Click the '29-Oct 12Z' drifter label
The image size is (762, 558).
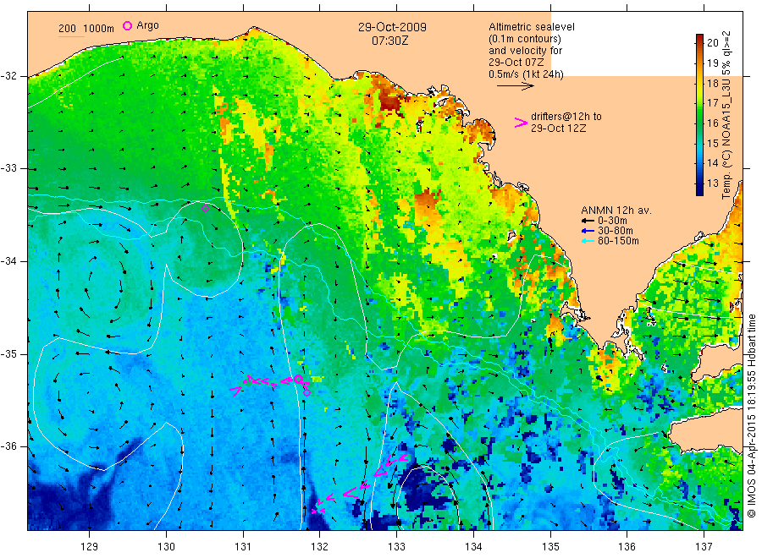click(x=559, y=129)
